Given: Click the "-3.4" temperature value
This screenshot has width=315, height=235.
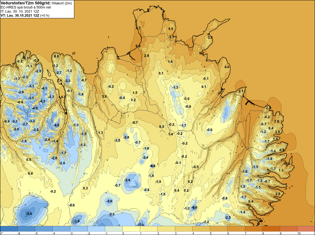Looking at the screenshot, I should click(x=127, y=180).
